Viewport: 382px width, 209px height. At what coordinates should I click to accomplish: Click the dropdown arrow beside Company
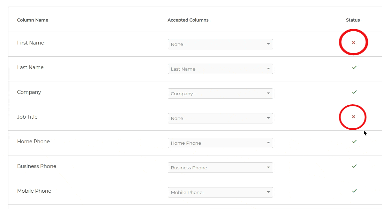point(268,94)
